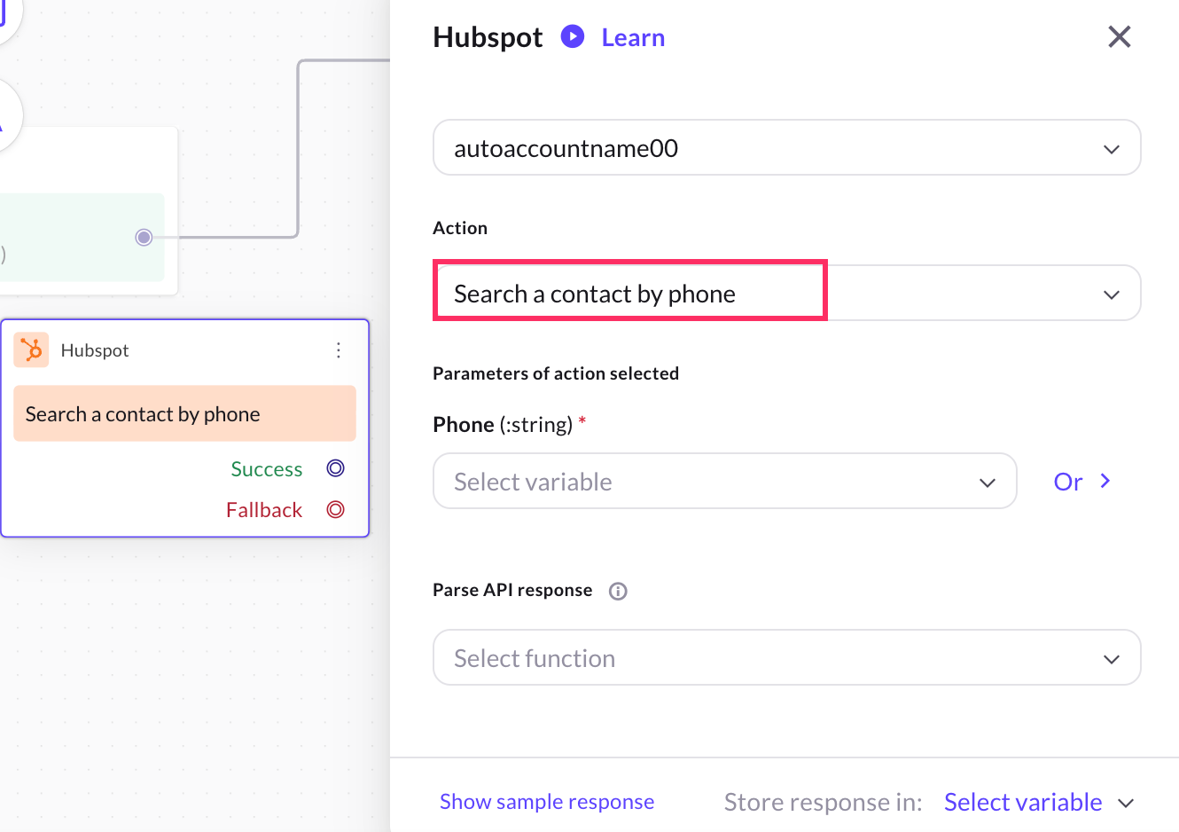Screen dimensions: 1179x832
Task: Click the Fallback output connector circle
Action: coord(335,509)
